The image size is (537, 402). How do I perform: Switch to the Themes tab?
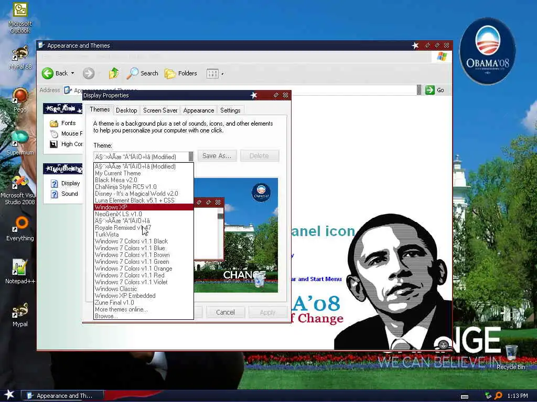coord(100,109)
